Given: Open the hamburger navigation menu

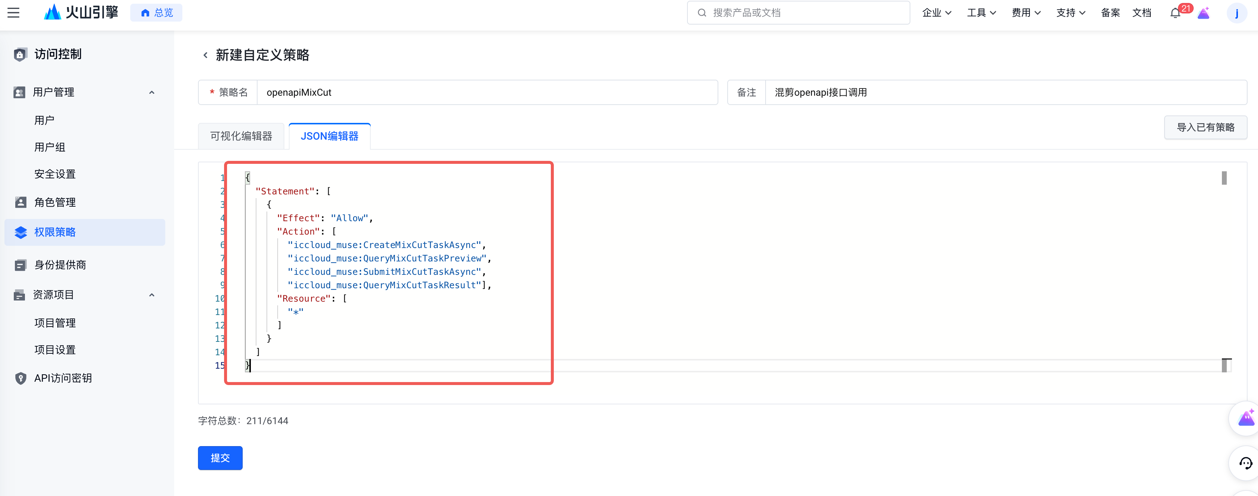Looking at the screenshot, I should coord(14,13).
